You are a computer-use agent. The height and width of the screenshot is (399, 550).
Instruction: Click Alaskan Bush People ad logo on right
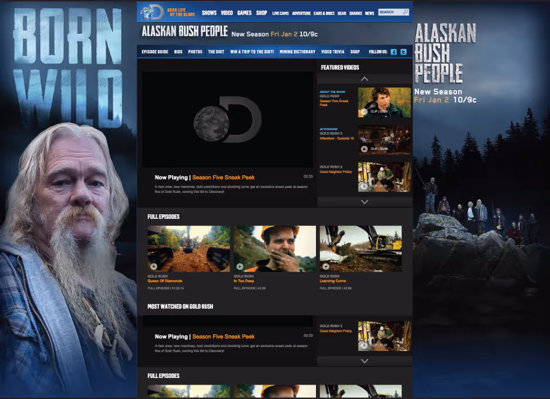tap(445, 53)
